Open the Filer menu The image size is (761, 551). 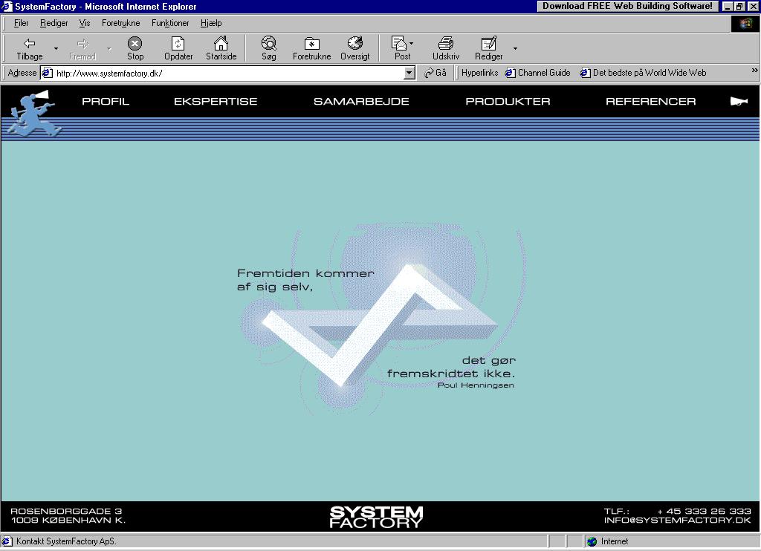pos(21,23)
